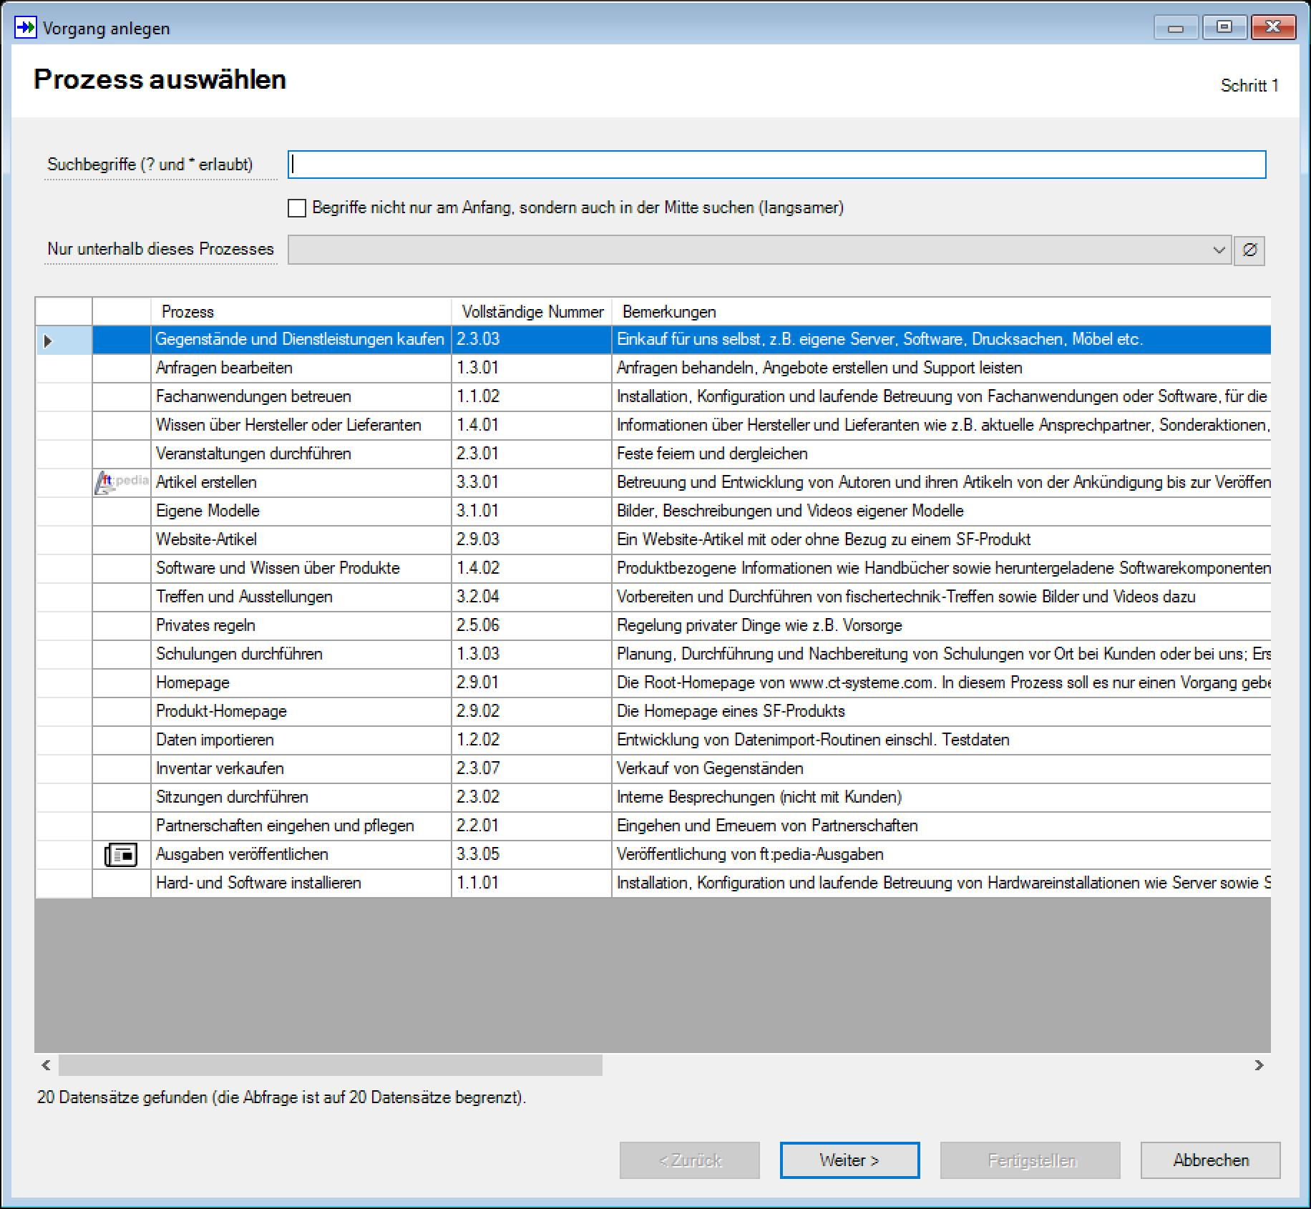The height and width of the screenshot is (1209, 1311).
Task: Sort by the Vollständige Nummer column header
Action: [532, 312]
